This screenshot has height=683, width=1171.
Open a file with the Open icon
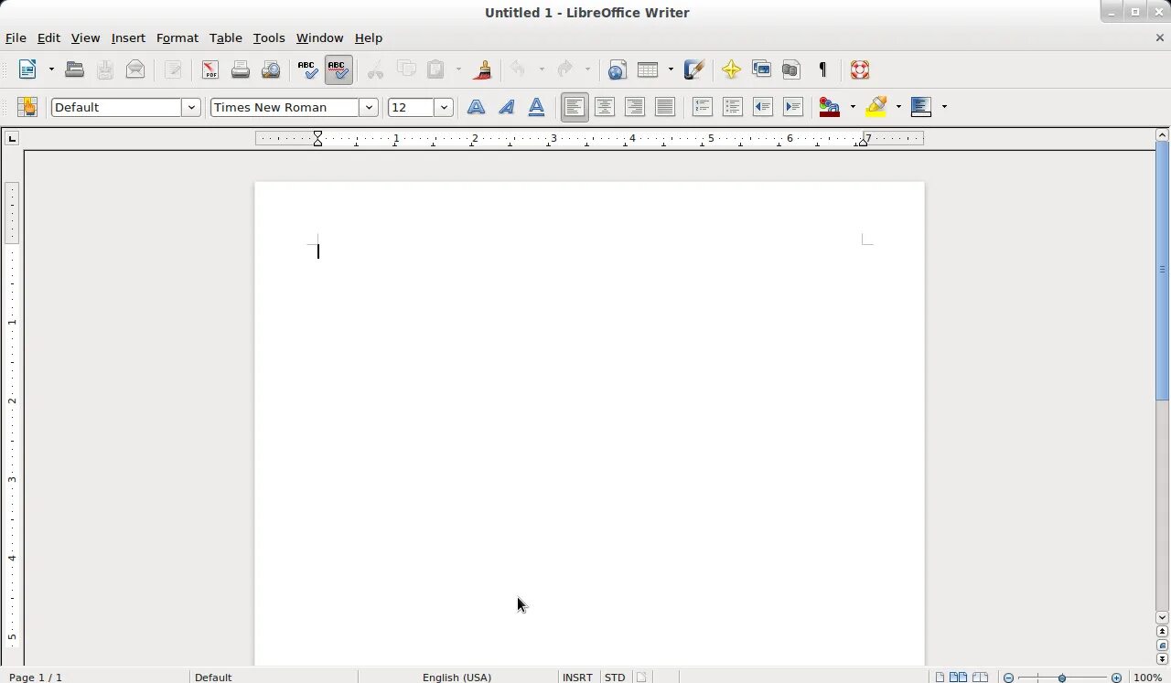75,69
